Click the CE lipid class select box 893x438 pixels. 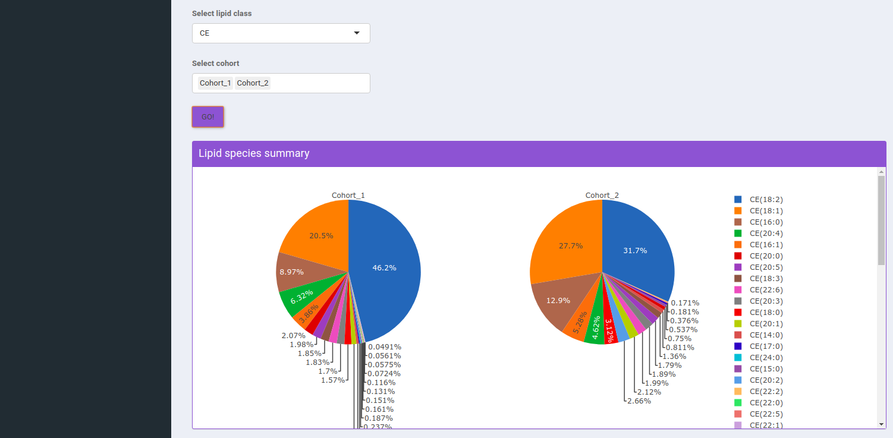(x=281, y=33)
